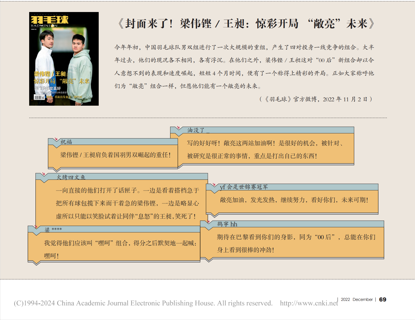Click the comment starting with 敞亮加油，发光发热
The height and width of the screenshot is (320, 415).
coord(294,200)
